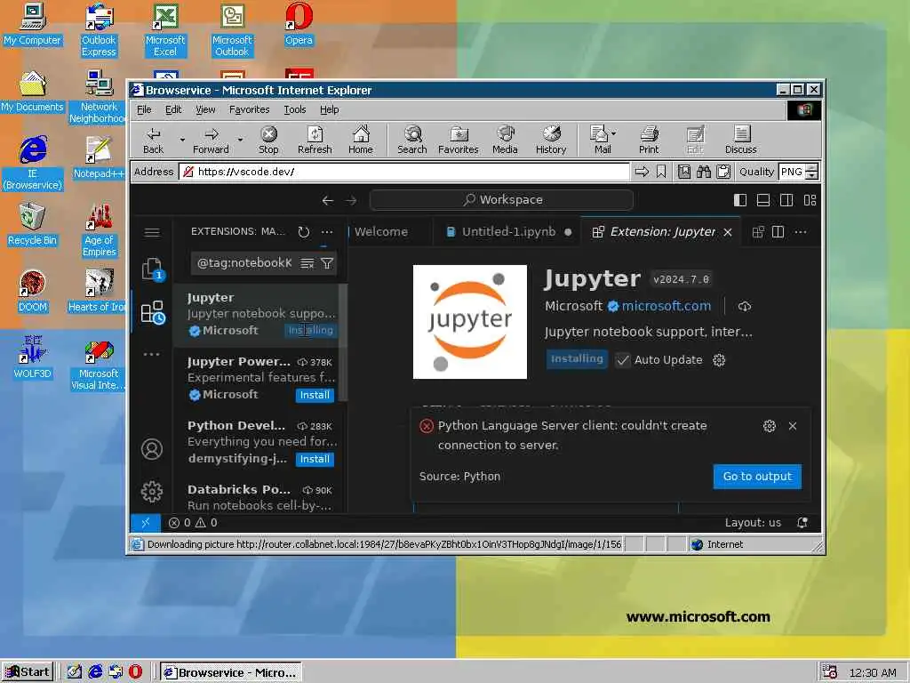Viewport: 910px width, 683px height.
Task: Go forward using VS Code arrow
Action: coord(351,200)
